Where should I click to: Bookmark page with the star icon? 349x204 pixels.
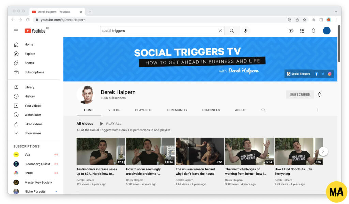[x=304, y=20]
